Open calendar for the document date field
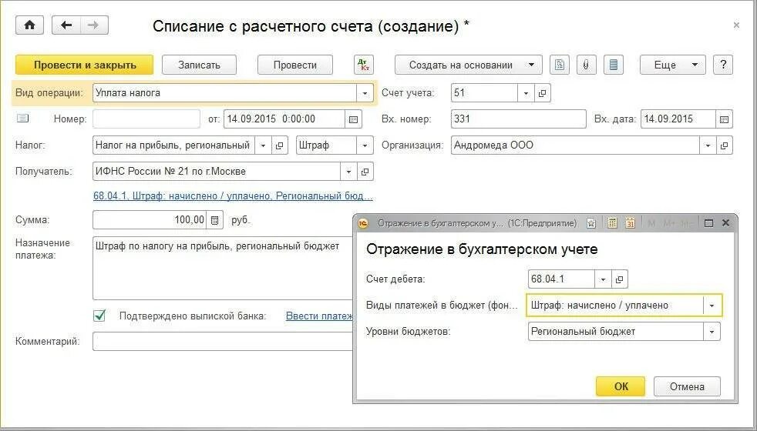 point(353,119)
